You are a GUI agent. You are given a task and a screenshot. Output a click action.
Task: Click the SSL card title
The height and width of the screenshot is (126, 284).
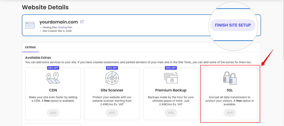point(230,90)
